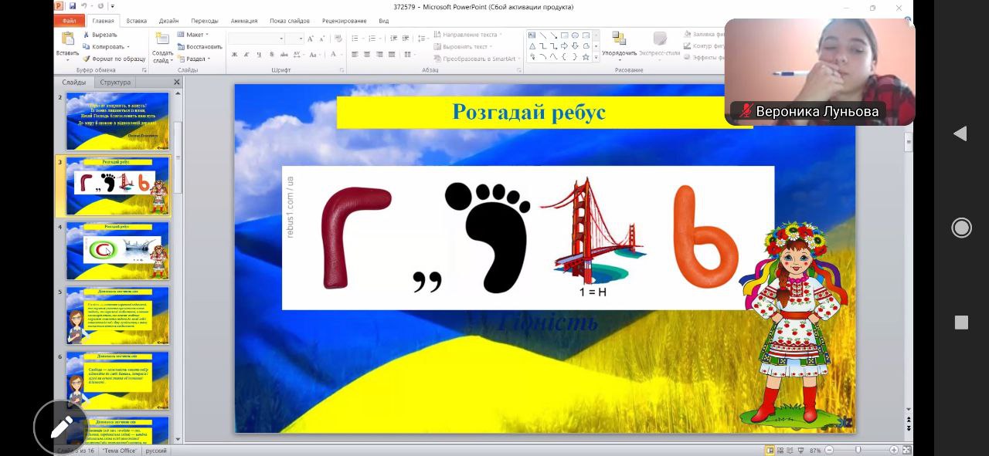Click the Вырезать (Cut) scissors icon
This screenshot has width=989, height=456.
point(86,35)
